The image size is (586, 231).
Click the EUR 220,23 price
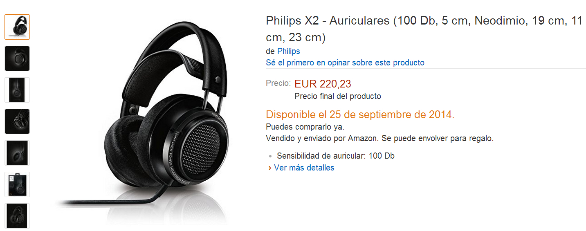323,84
